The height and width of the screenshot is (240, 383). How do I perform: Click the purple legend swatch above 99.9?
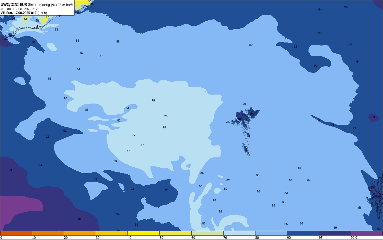click(x=367, y=233)
